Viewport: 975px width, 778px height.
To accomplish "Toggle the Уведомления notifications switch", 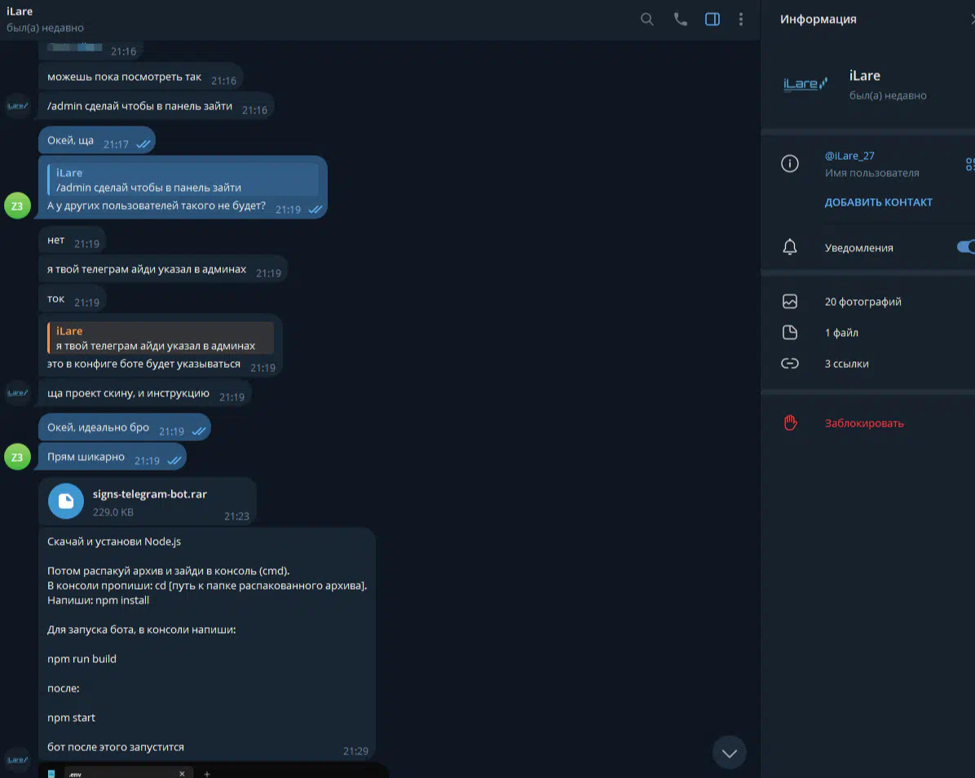I will click(x=966, y=247).
